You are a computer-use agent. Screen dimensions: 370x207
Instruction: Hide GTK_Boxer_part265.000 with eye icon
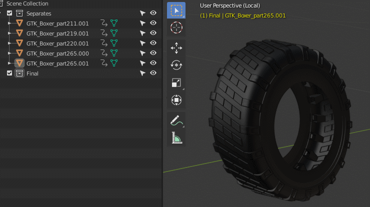click(x=153, y=53)
